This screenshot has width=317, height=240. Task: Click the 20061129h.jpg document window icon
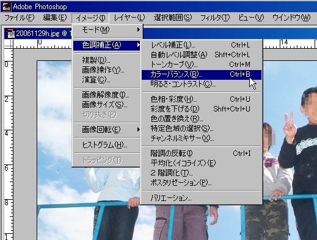click(10, 34)
